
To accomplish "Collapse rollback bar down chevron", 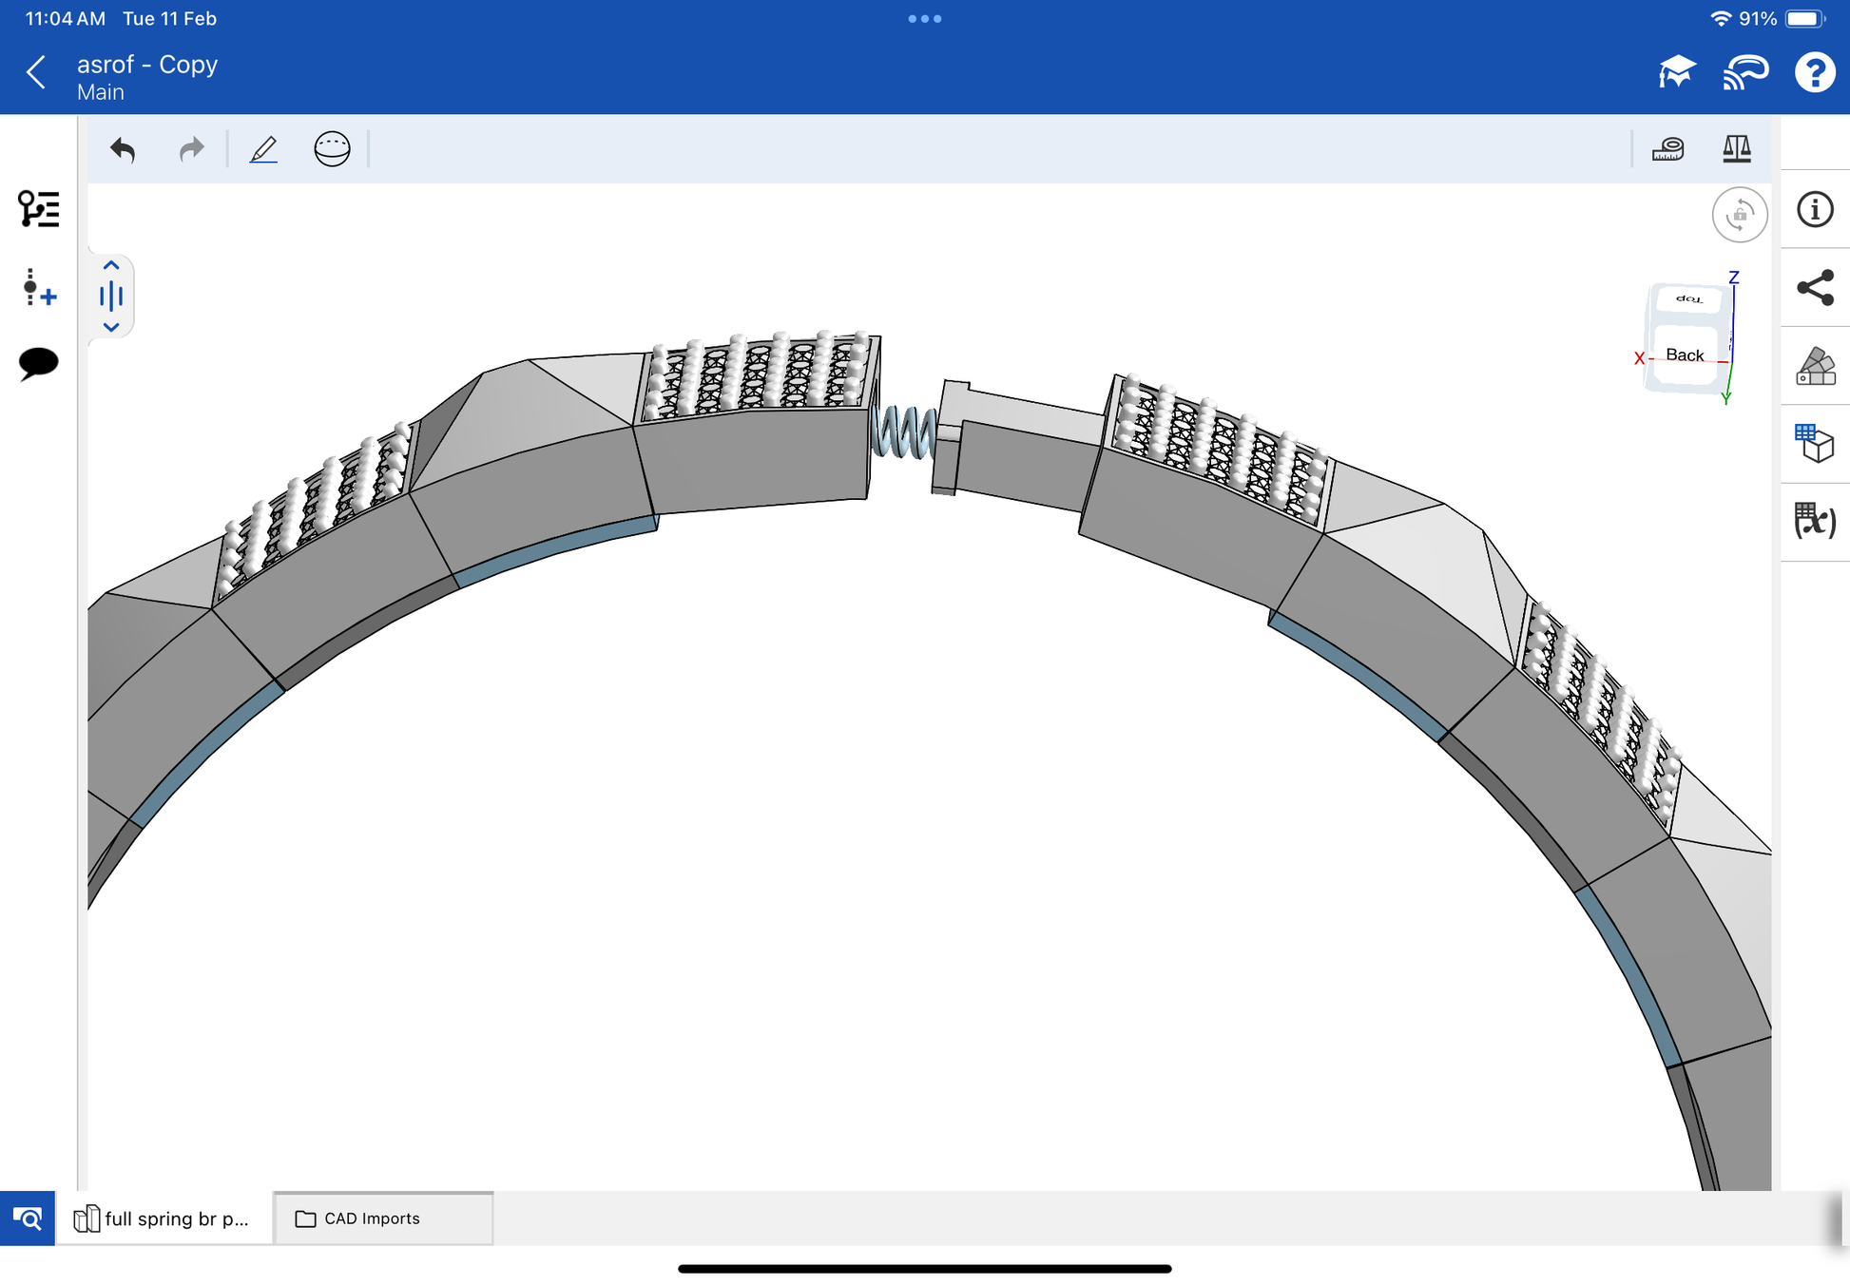I will click(111, 327).
